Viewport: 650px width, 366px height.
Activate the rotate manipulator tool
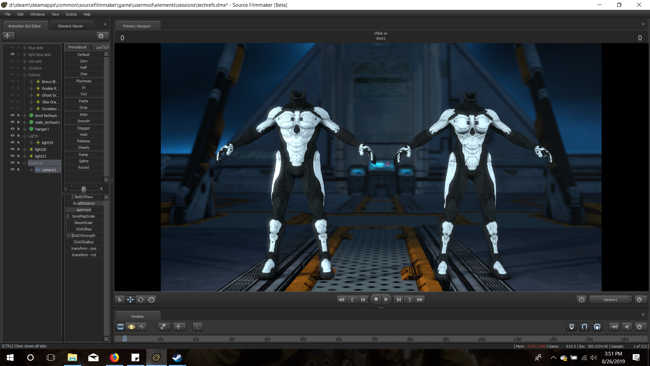coord(141,300)
